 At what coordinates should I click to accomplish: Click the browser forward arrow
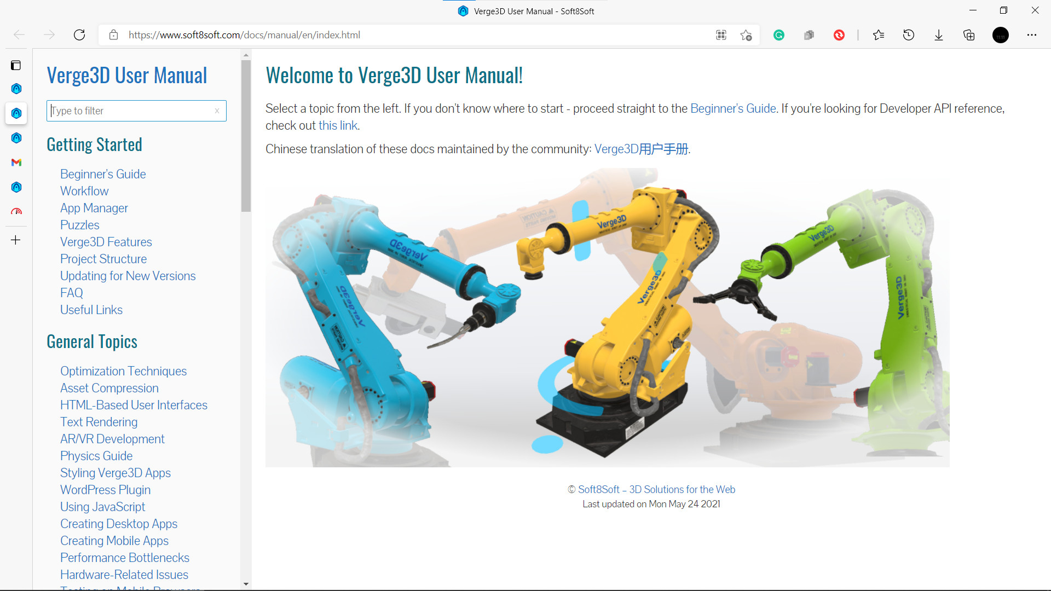tap(49, 35)
